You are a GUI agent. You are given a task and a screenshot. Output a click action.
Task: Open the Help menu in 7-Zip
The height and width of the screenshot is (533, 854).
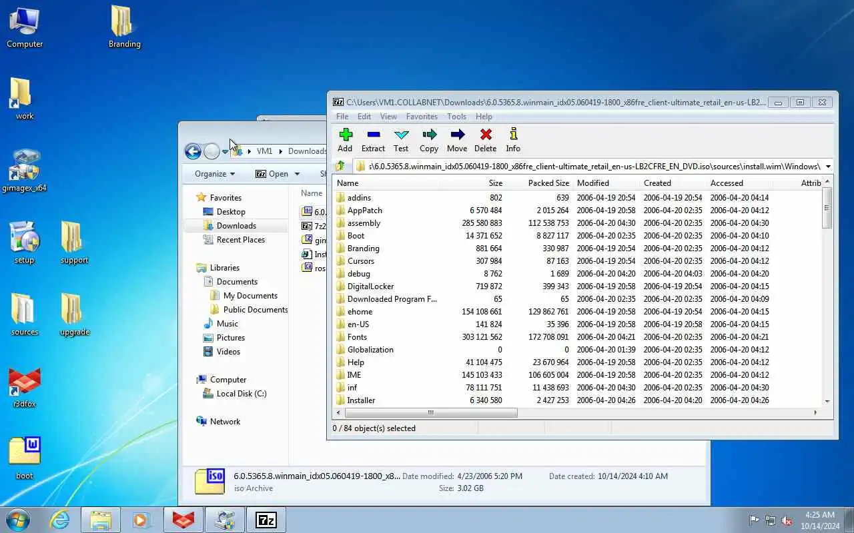(484, 117)
